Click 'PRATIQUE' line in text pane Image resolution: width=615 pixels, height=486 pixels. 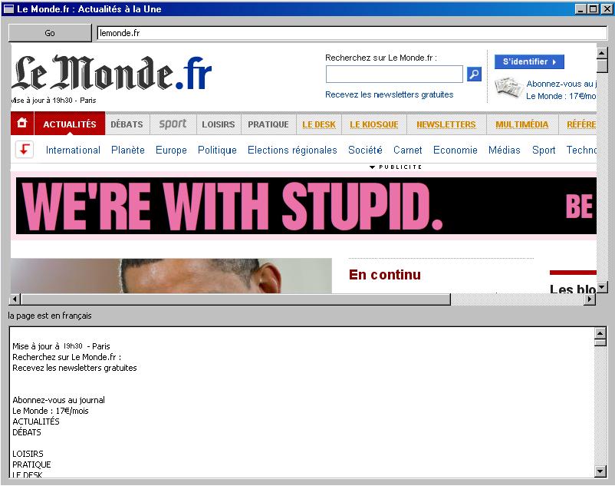[x=31, y=465]
